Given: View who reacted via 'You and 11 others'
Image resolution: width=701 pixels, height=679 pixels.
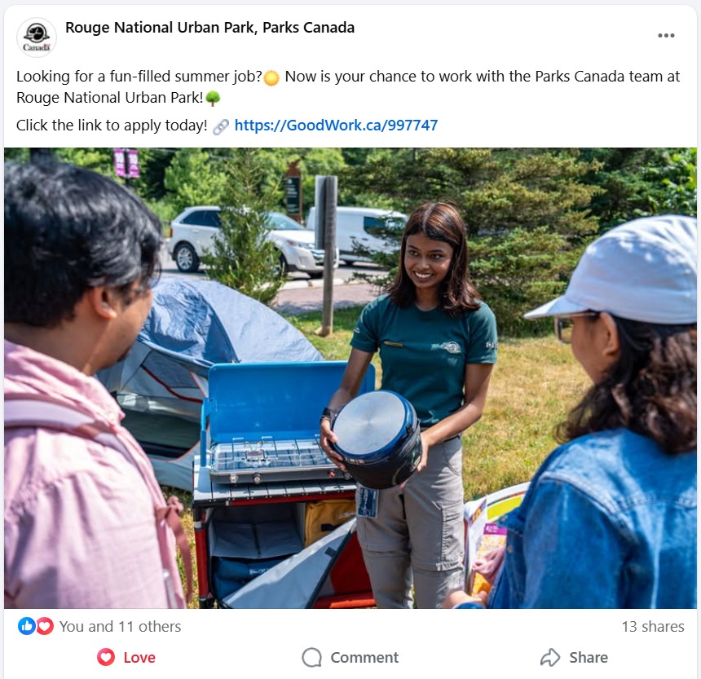Looking at the screenshot, I should [x=121, y=626].
